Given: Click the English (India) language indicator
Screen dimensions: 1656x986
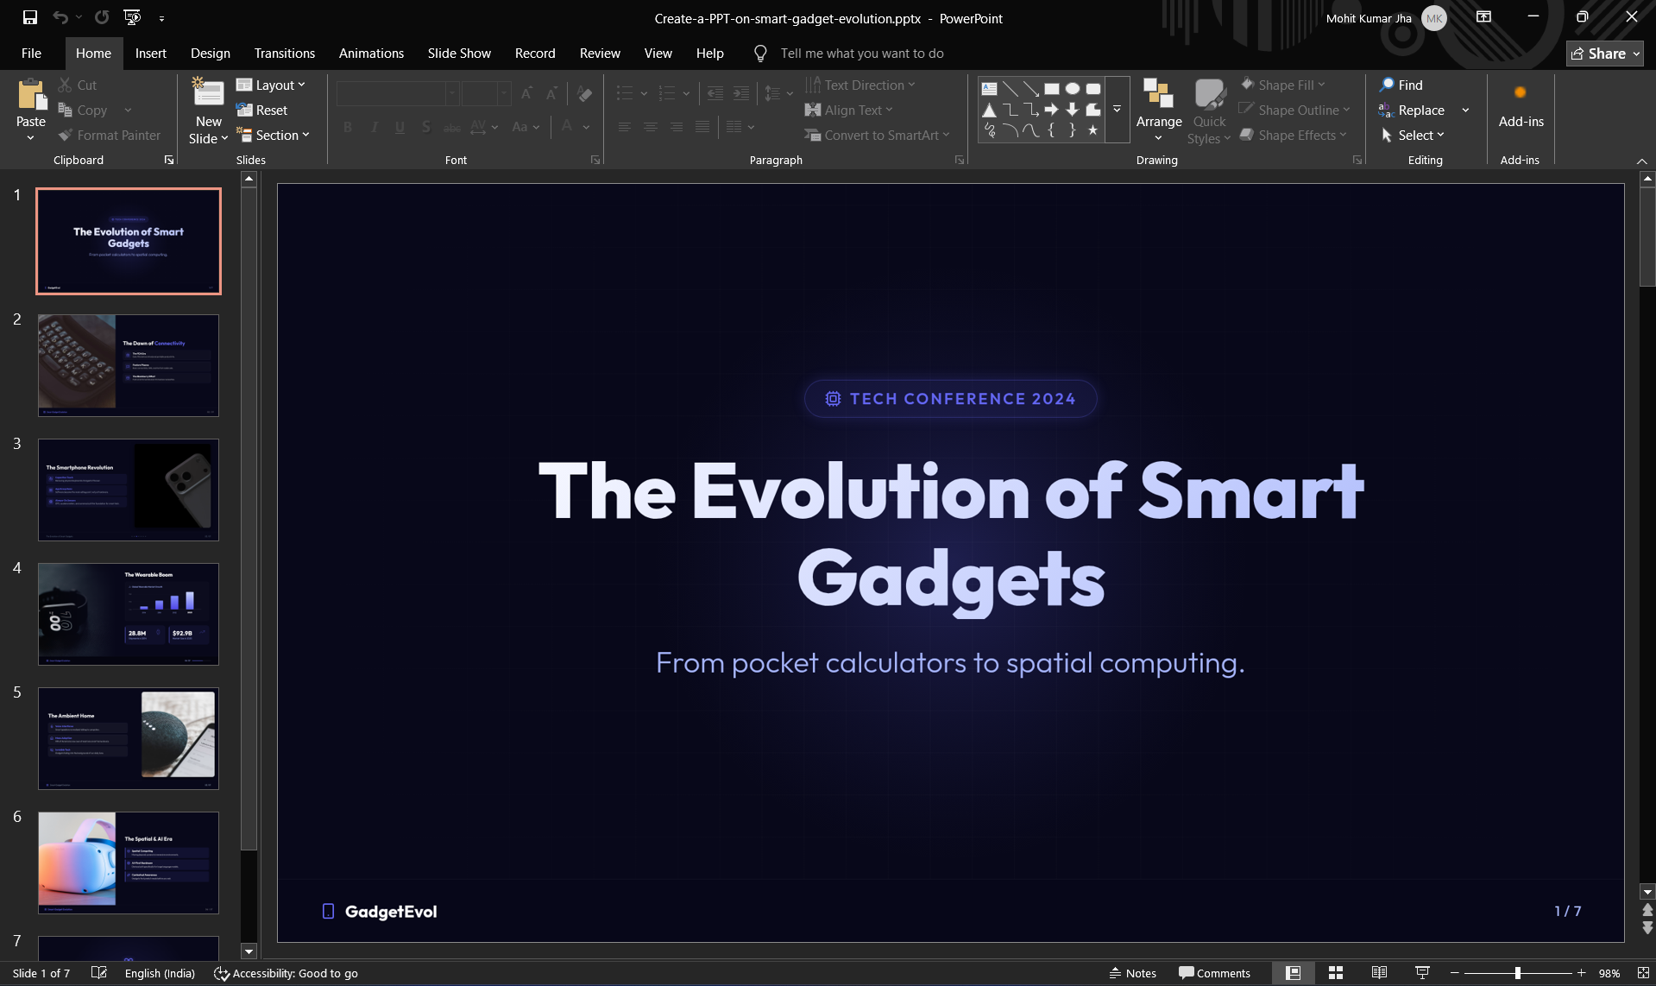Looking at the screenshot, I should pyautogui.click(x=160, y=973).
